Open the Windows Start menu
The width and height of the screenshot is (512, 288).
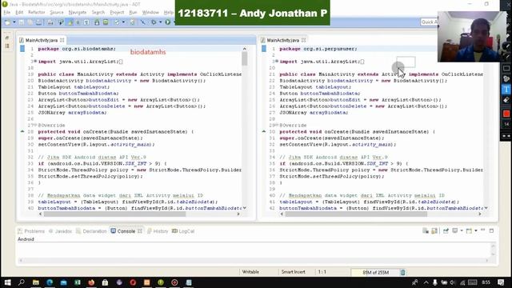pos(7,282)
